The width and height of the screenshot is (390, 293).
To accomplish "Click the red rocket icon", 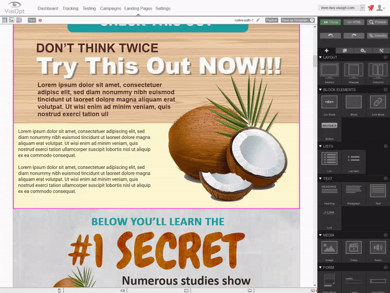I will click(x=371, y=8).
